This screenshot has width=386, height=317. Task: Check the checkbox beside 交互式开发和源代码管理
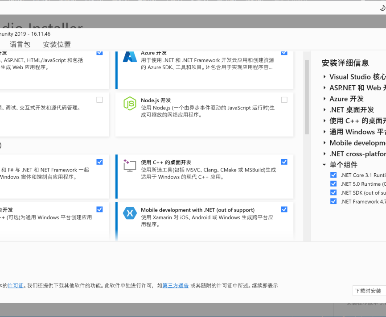[x=99, y=100]
